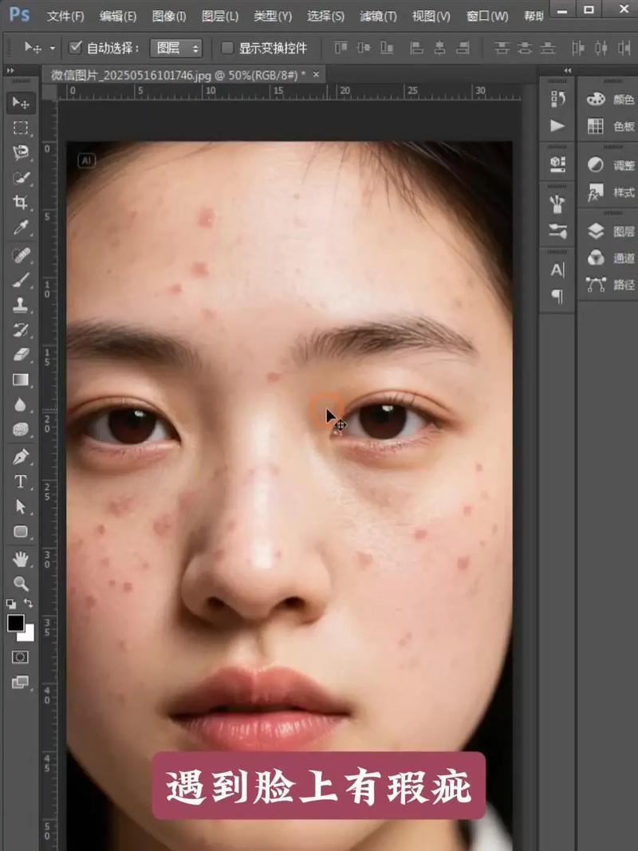Change screen mode at toolbox bottom
This screenshot has height=851, width=638.
20,682
